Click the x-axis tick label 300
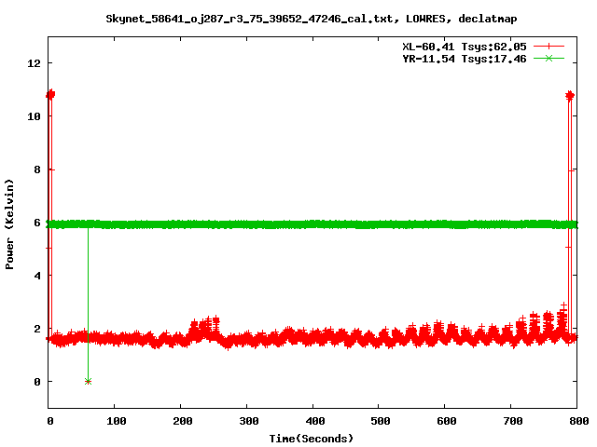This screenshot has width=597, height=447. tap(248, 421)
